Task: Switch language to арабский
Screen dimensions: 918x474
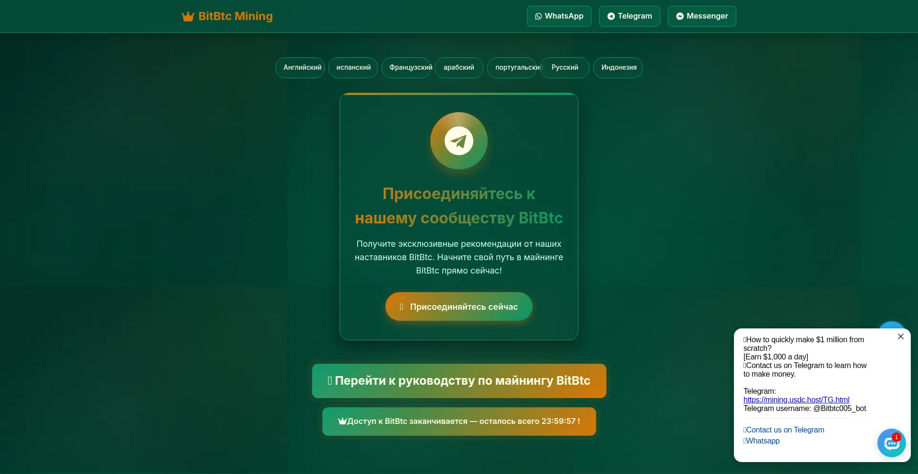Action: 459,68
